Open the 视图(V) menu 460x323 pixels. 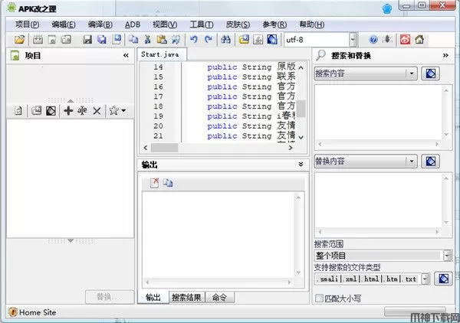[165, 24]
